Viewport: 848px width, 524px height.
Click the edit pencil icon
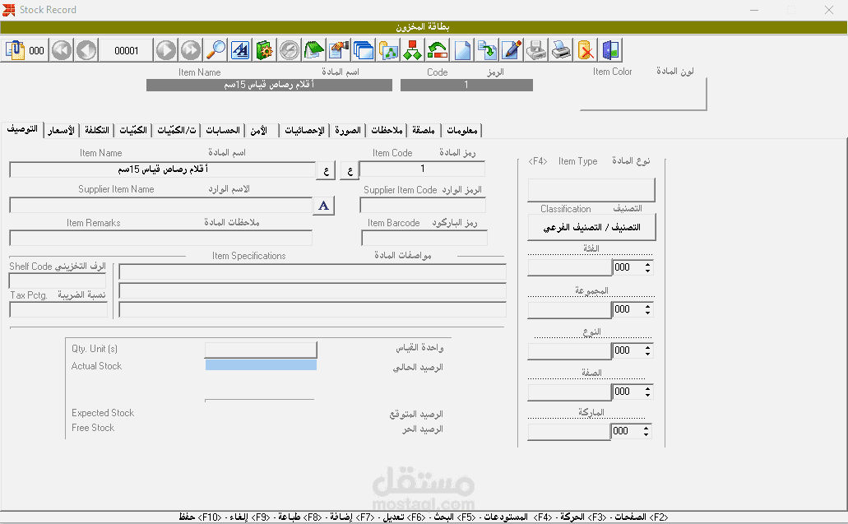[512, 50]
